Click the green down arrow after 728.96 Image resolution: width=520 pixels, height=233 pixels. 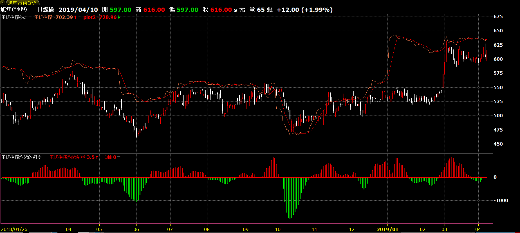(x=119, y=17)
